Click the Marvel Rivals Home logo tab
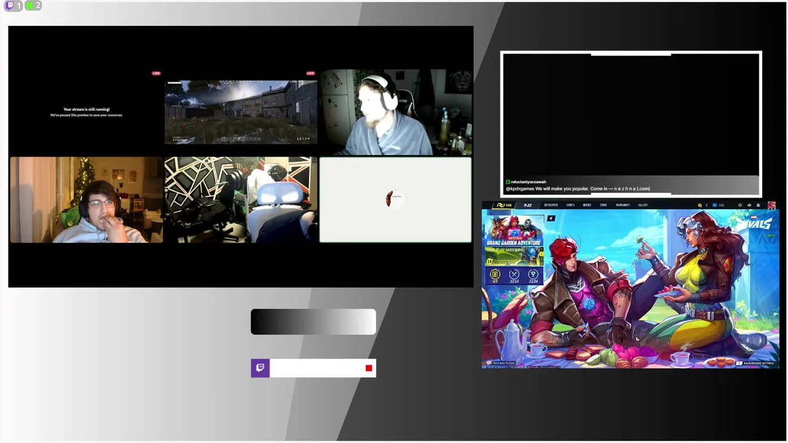The width and height of the screenshot is (788, 443). click(504, 205)
